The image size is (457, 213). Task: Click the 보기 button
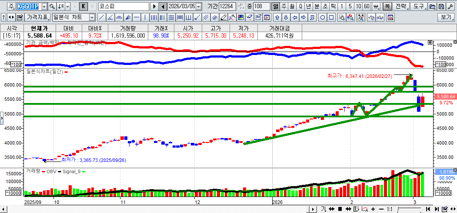pos(446,17)
